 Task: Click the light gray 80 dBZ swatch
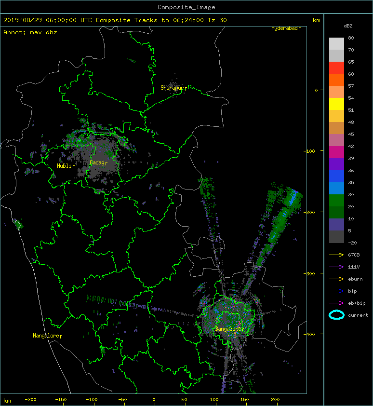336,44
